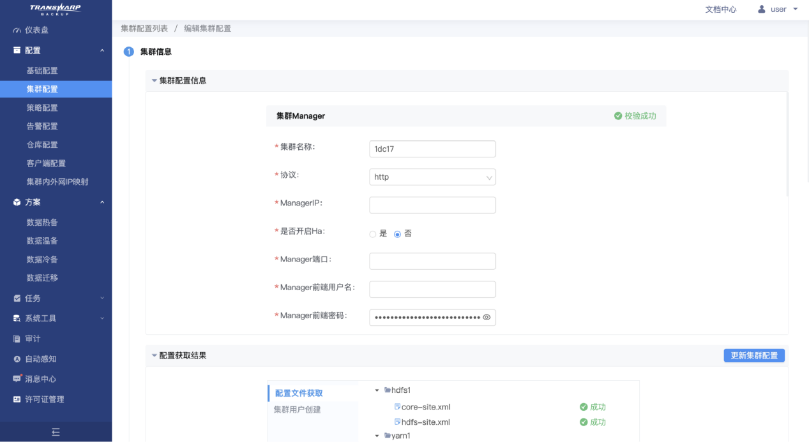This screenshot has height=442, width=809.
Task: Click the audit (审计) sidebar icon
Action: pyautogui.click(x=17, y=339)
